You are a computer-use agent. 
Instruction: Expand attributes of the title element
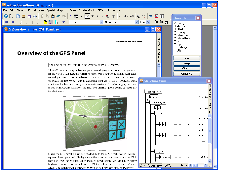[156, 97]
